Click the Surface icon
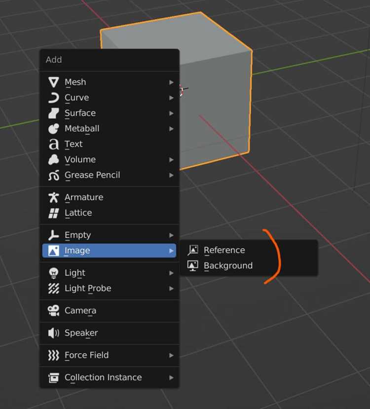 point(53,113)
